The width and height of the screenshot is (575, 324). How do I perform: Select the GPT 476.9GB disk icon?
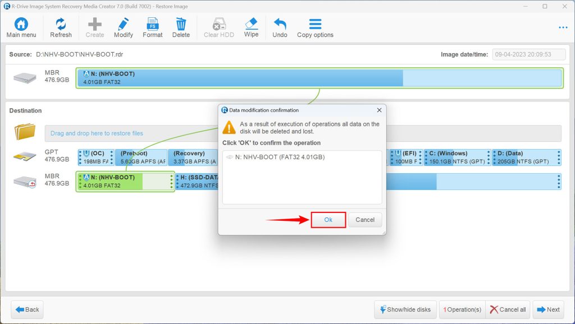coord(25,157)
